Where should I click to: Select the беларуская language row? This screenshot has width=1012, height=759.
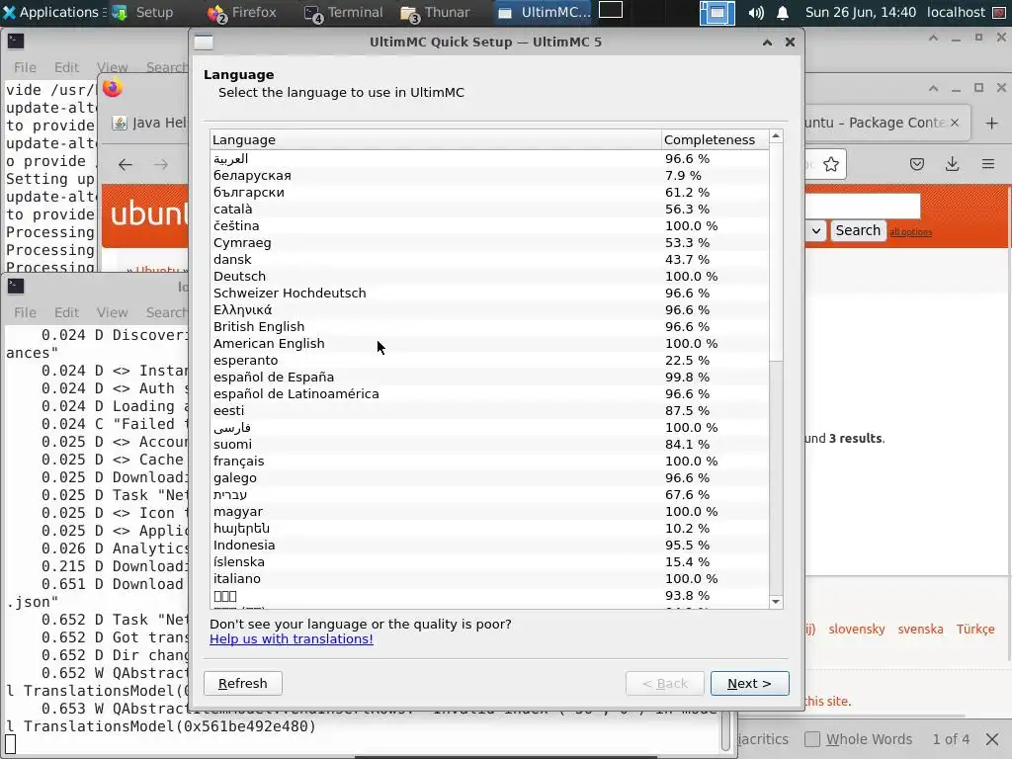click(489, 176)
